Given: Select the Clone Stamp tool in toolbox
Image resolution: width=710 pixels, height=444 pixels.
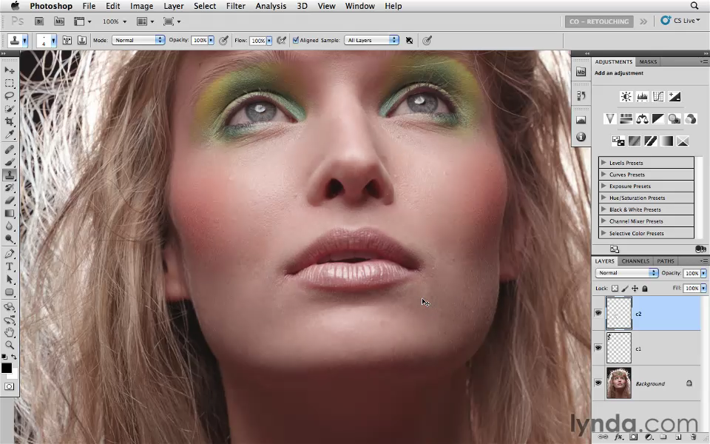Looking at the screenshot, I should [9, 175].
